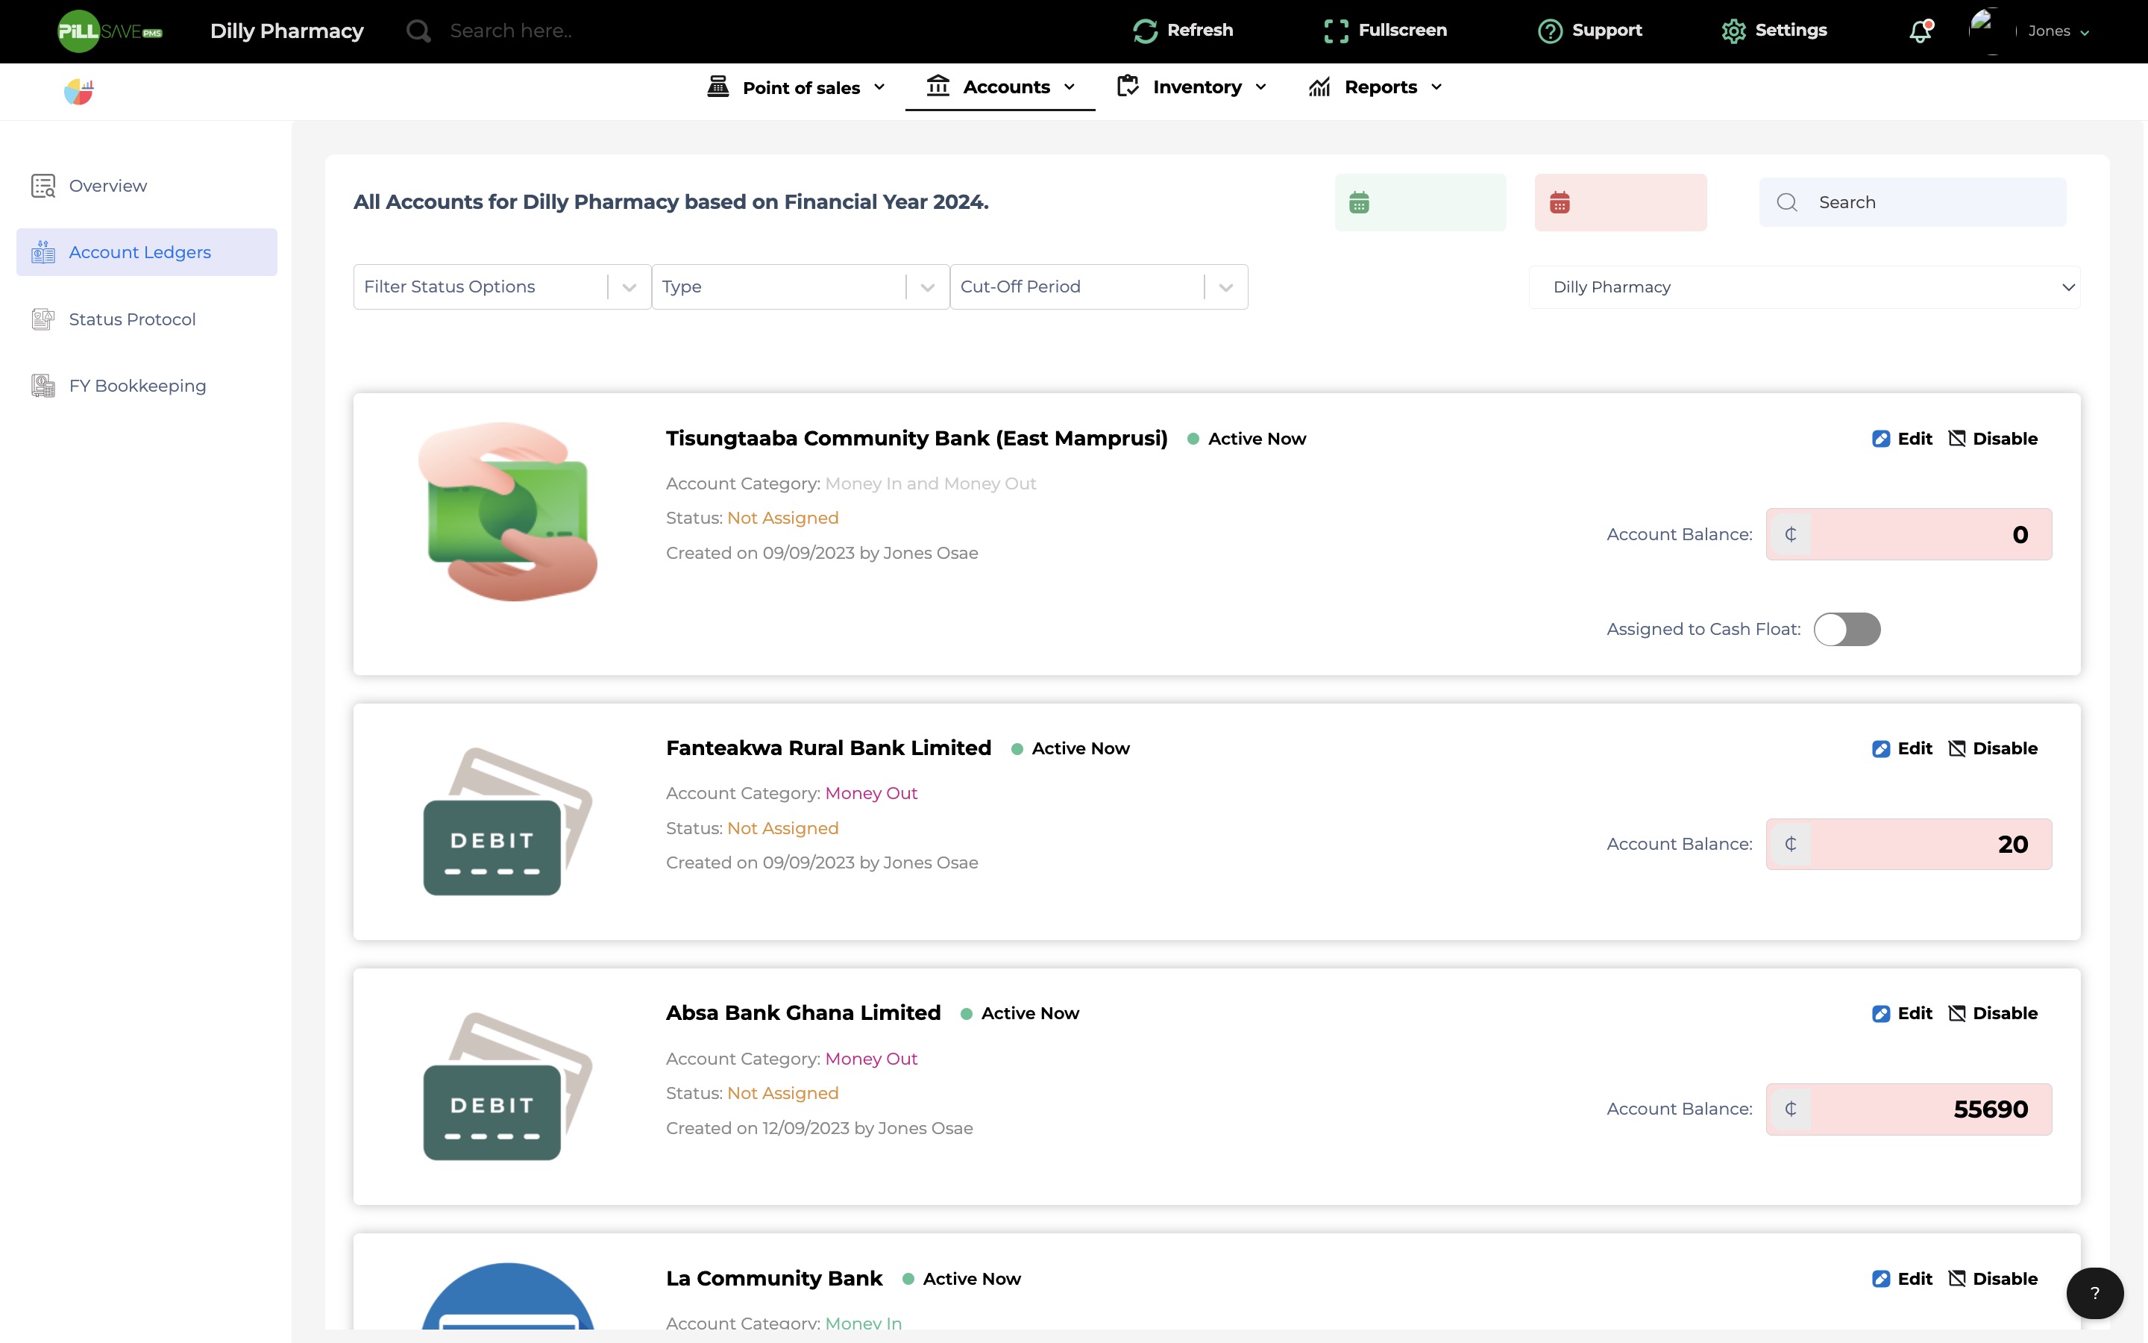2148x1343 pixels.
Task: Expand Point of sales menu chevron
Action: tap(879, 87)
